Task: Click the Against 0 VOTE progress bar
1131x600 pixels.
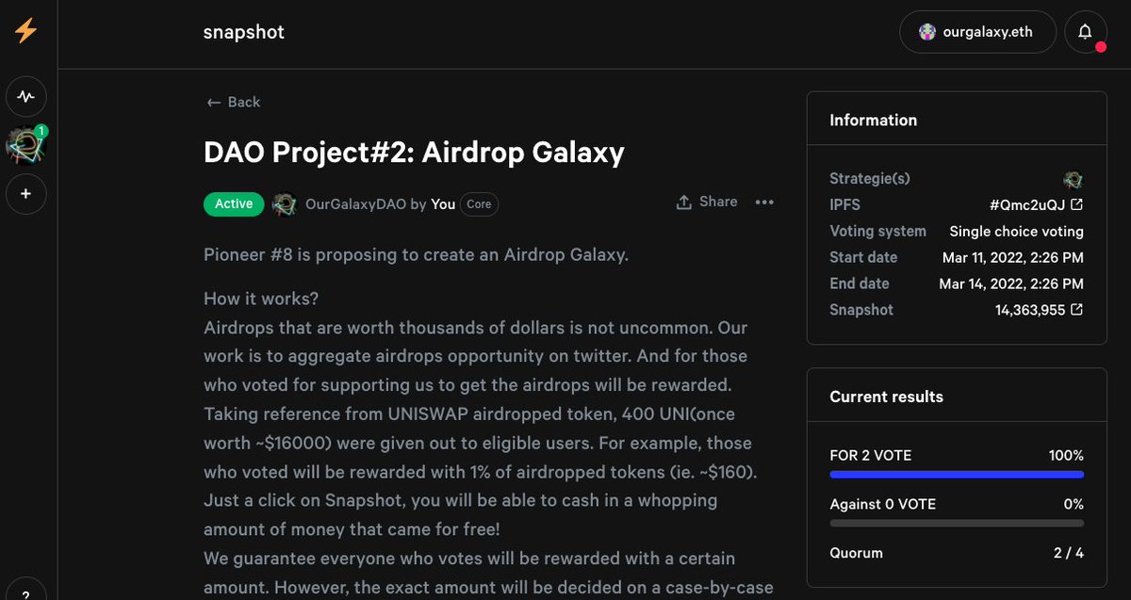Action: point(957,524)
